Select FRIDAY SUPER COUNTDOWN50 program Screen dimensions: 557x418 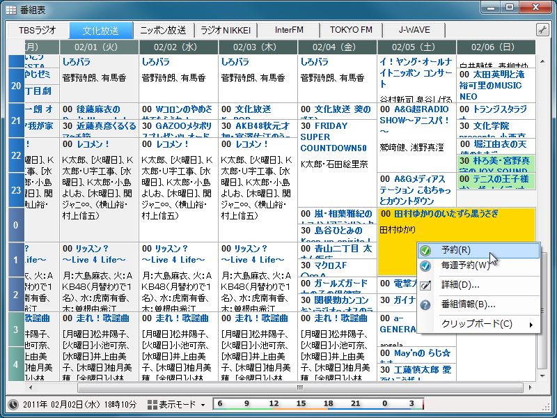point(337,164)
